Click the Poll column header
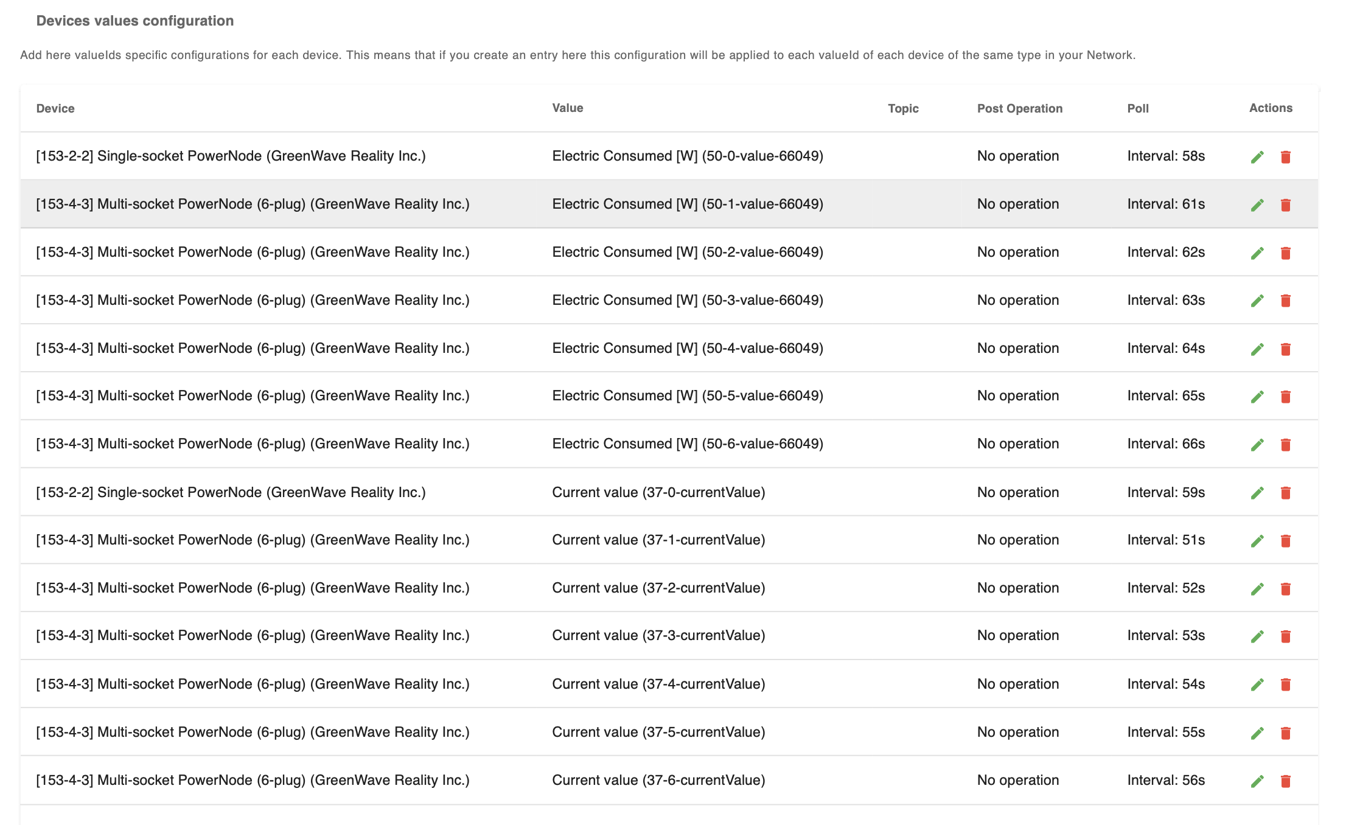The height and width of the screenshot is (825, 1346). pos(1137,108)
